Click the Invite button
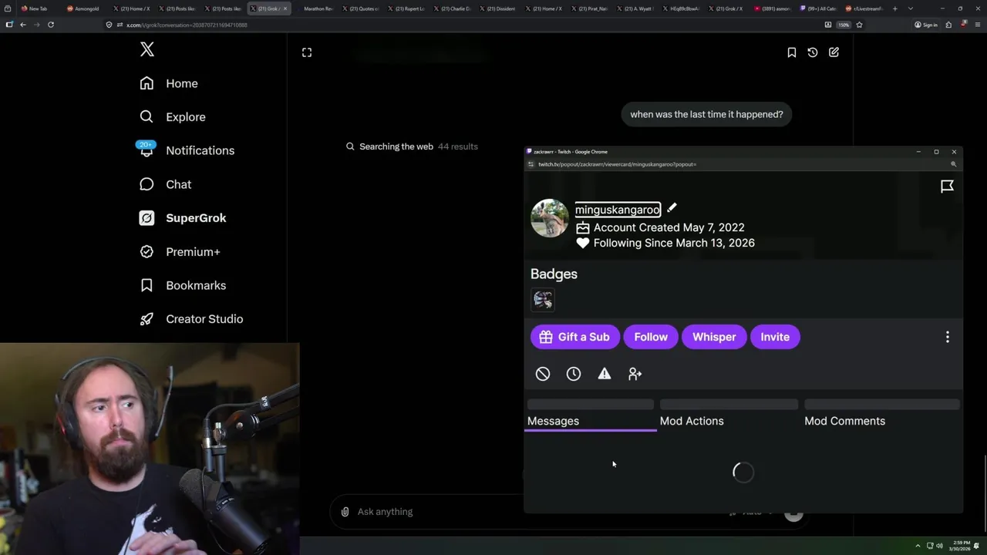This screenshot has width=987, height=555. (x=775, y=337)
